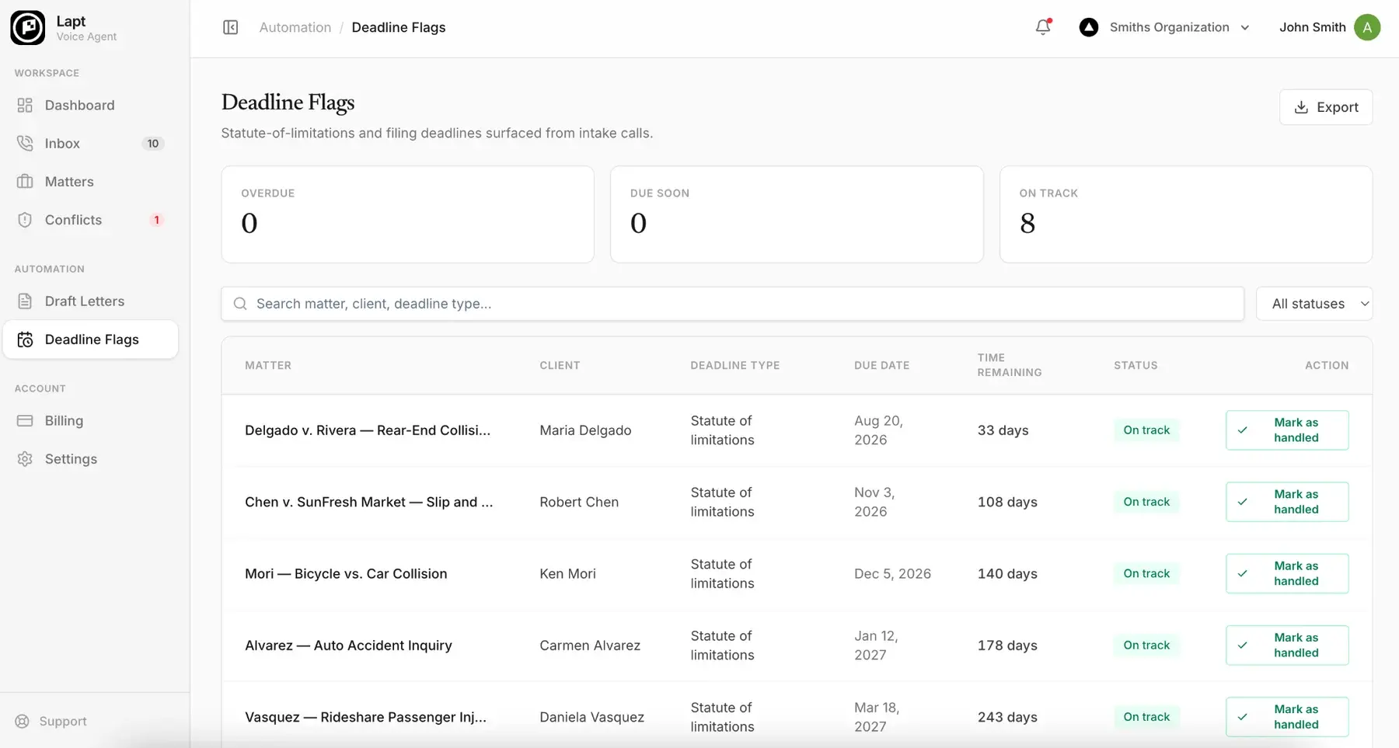Viewport: 1399px width, 748px height.
Task: Open the Settings gear icon
Action: (x=25, y=459)
